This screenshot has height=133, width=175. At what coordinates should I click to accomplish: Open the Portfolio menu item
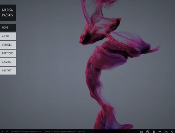(x=8, y=54)
